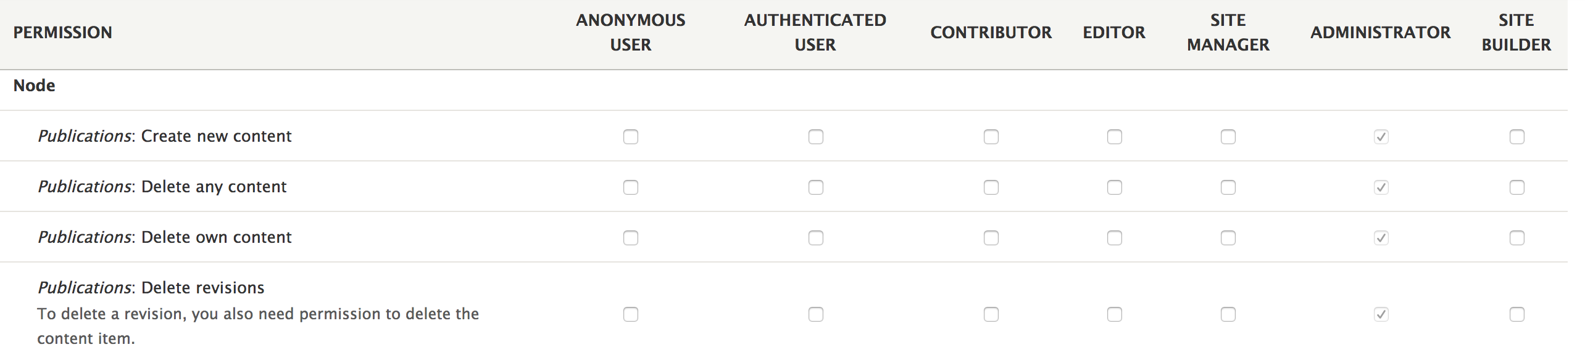Screen dimensions: 1585x355
Task: Toggle Administrator's Delete any content checkbox
Action: point(1381,187)
